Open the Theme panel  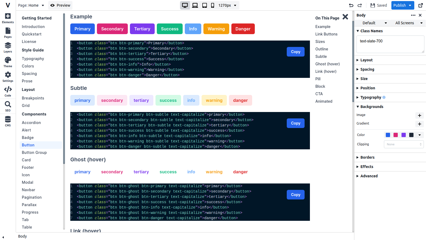pos(8,62)
